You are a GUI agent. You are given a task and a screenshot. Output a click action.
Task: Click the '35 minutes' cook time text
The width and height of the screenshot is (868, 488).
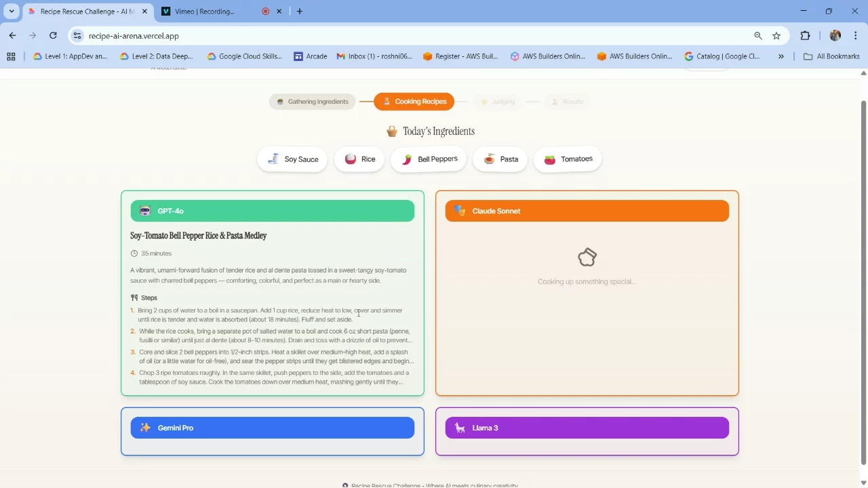pos(156,253)
